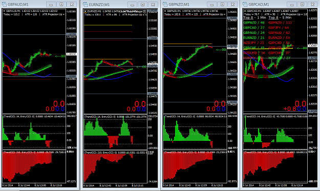Select the orange horizontal line in the GBPNZD chart

(187, 44)
